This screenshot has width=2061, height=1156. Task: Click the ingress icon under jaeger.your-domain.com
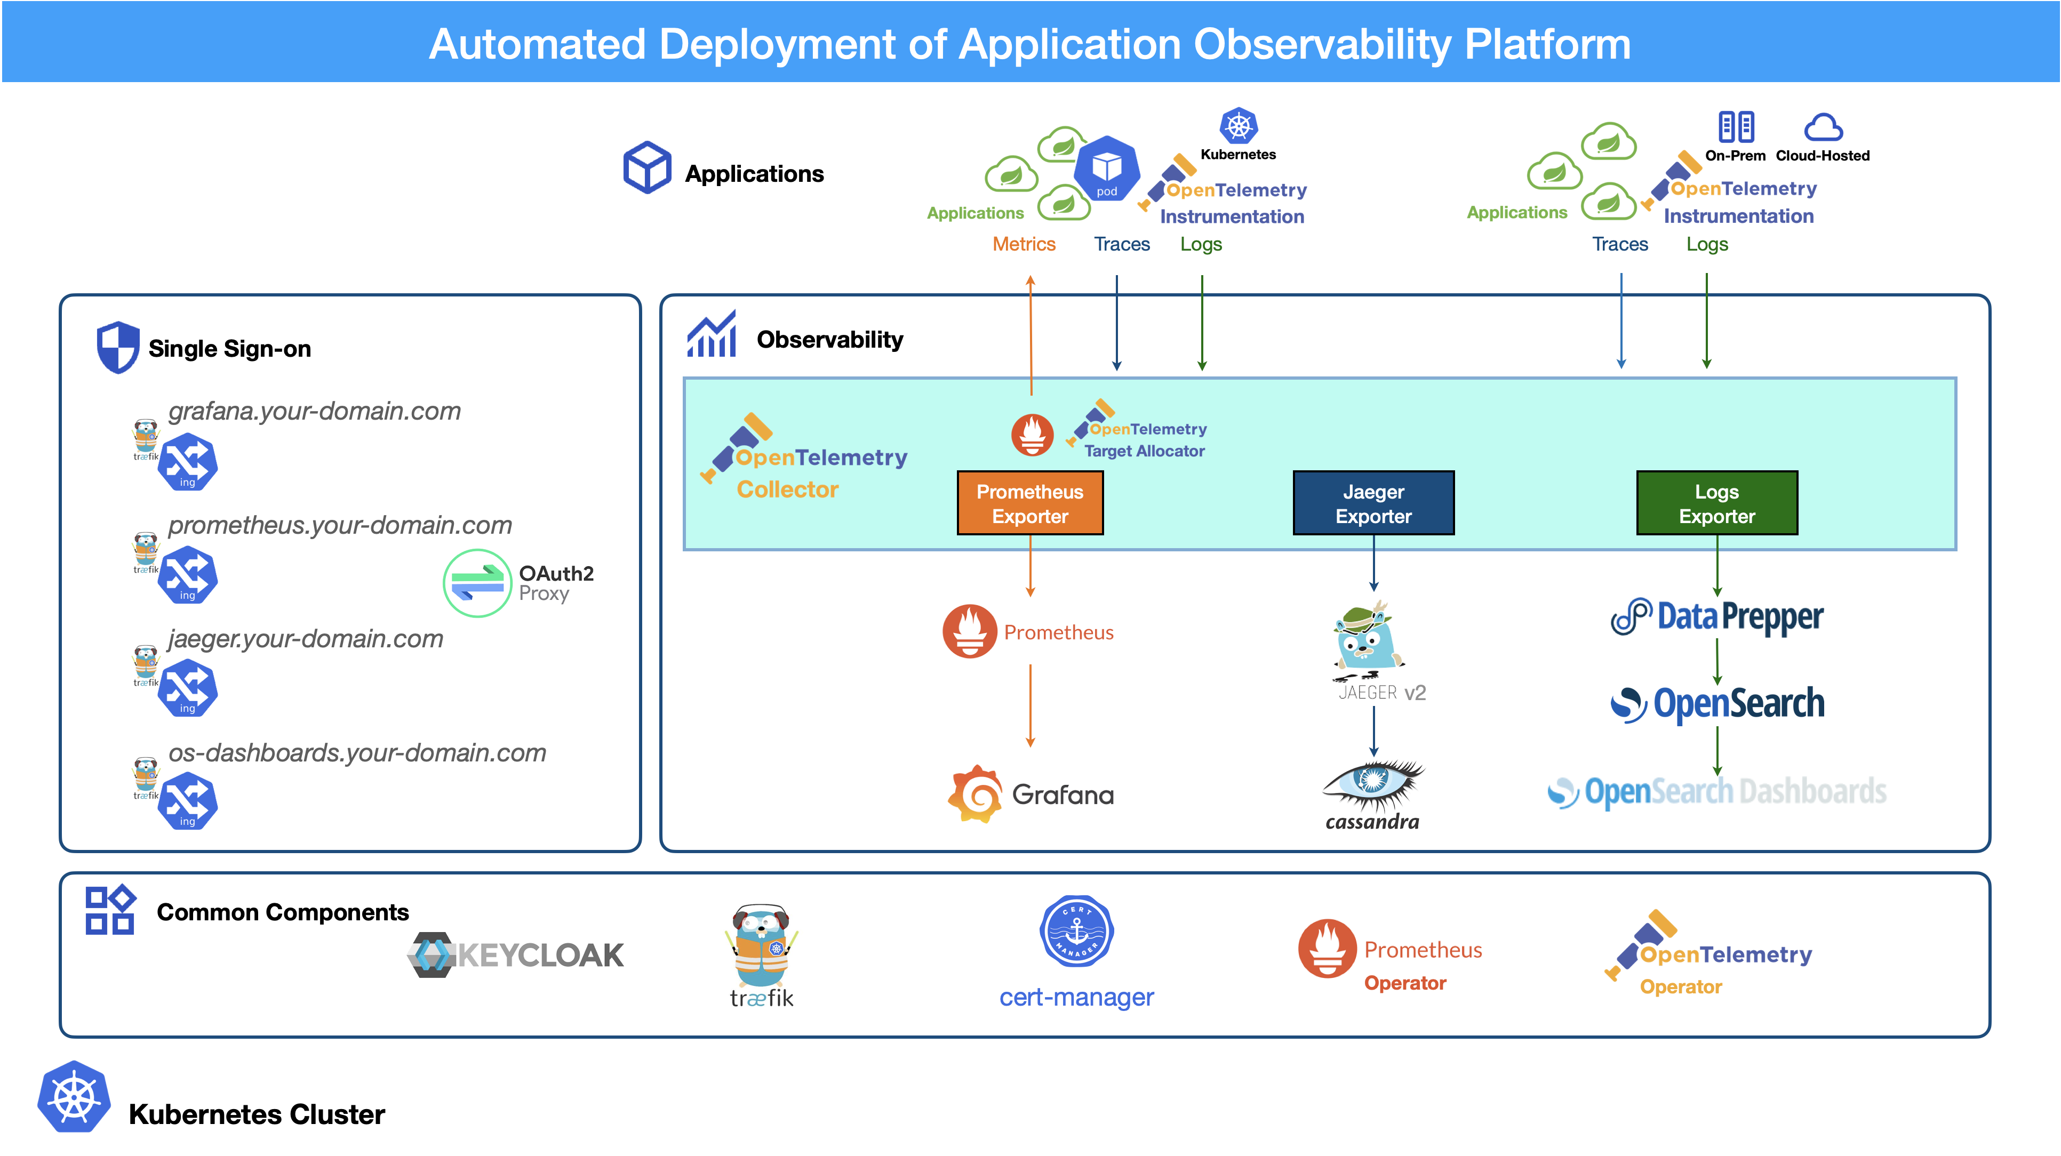pyautogui.click(x=187, y=687)
